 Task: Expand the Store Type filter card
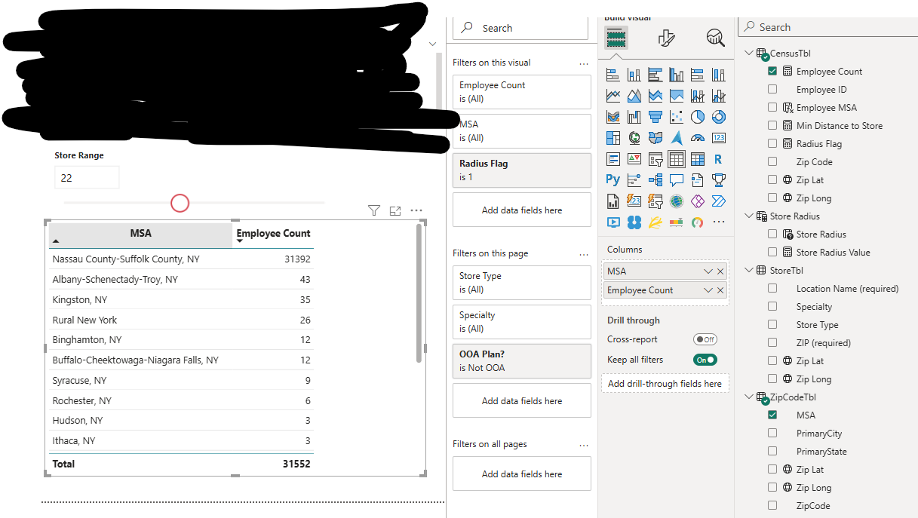[522, 283]
